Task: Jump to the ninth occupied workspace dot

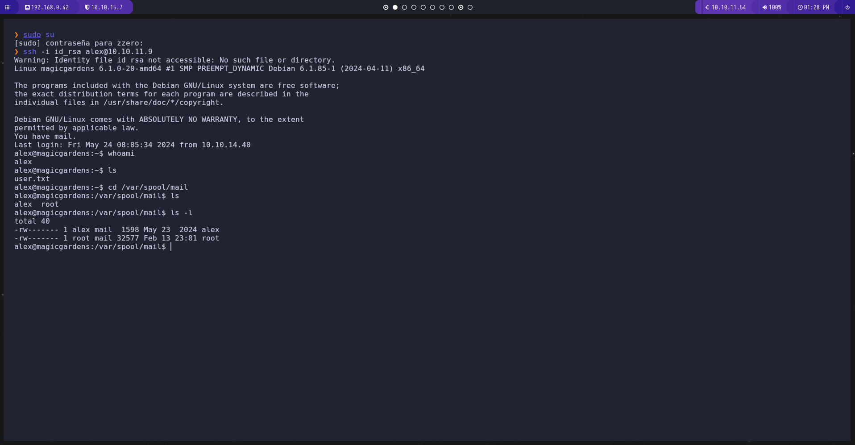Action: tap(461, 8)
